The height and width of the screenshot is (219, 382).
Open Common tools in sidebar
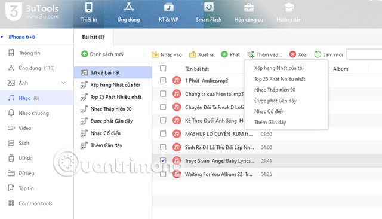tap(36, 203)
